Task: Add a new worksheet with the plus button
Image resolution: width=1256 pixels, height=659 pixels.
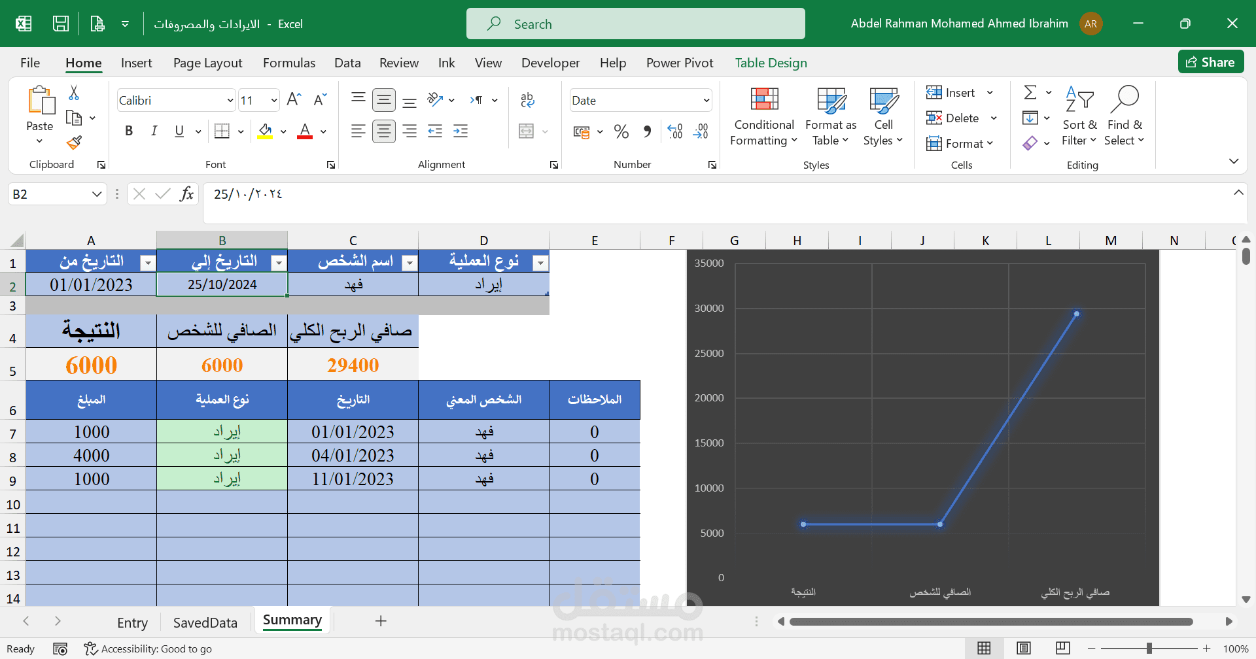Action: click(x=381, y=621)
